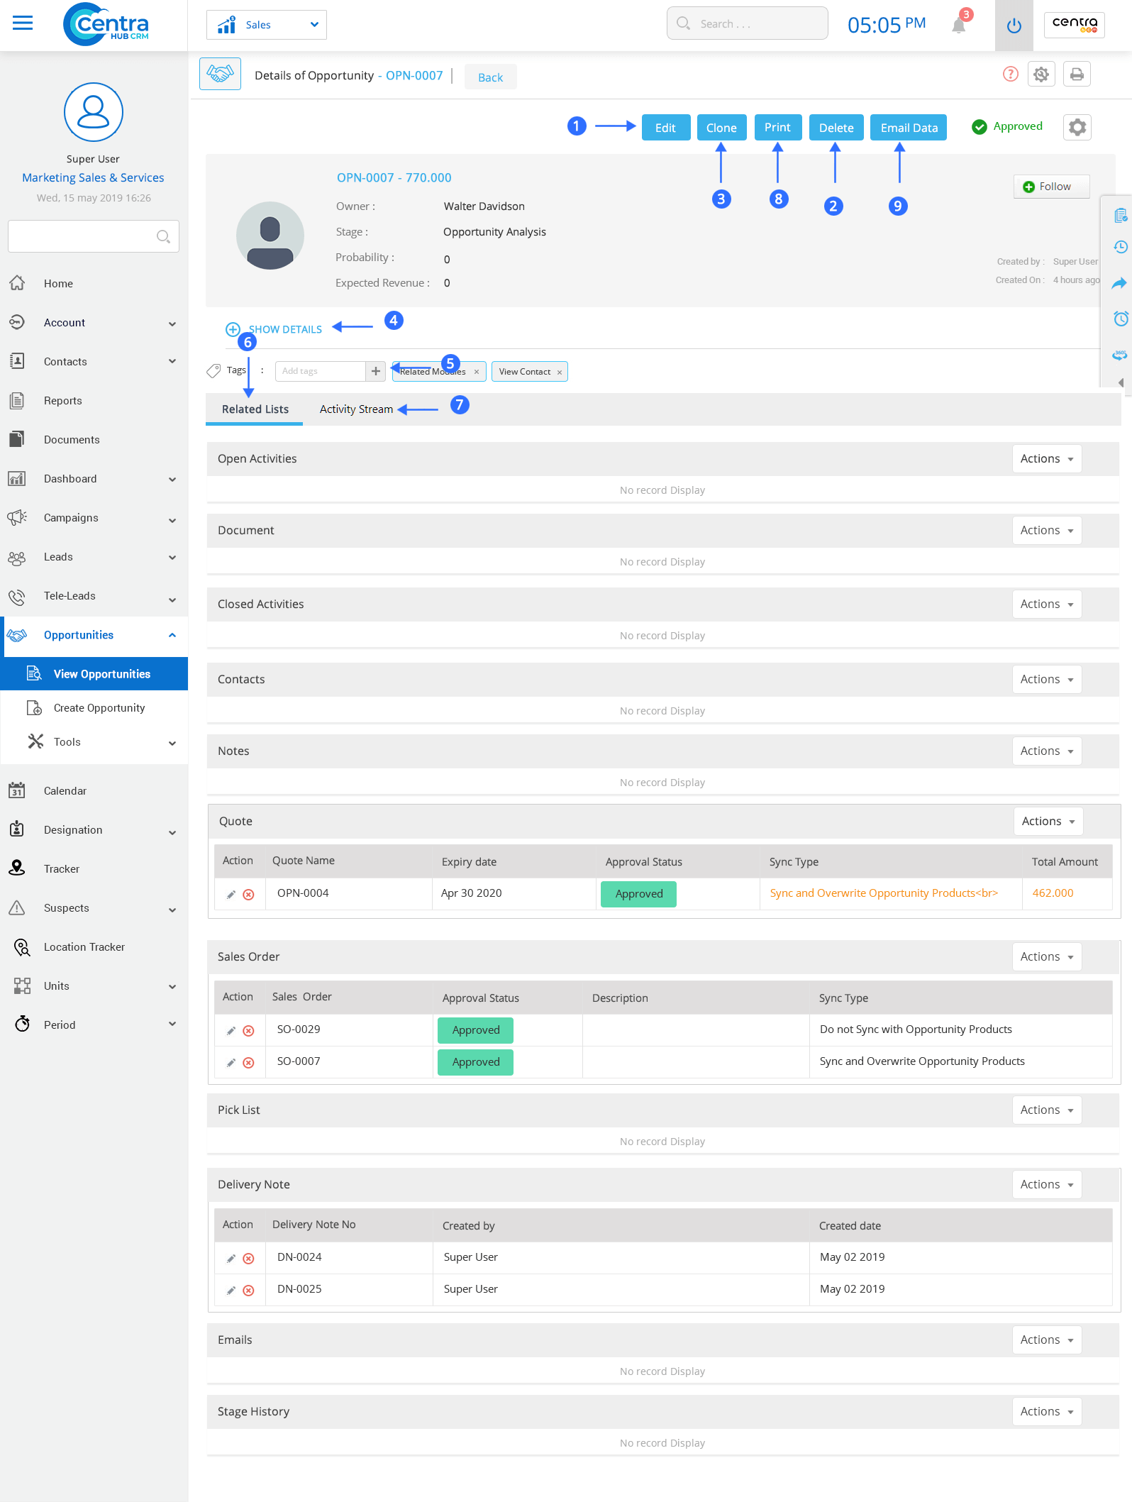Click the power logout icon
This screenshot has height=1502, width=1132.
point(1014,26)
